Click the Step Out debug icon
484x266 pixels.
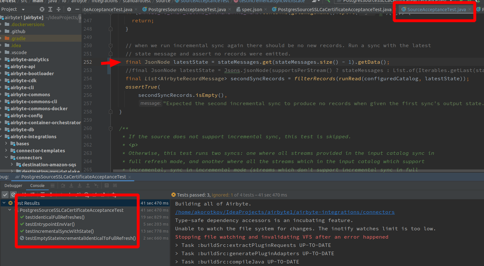click(x=88, y=185)
